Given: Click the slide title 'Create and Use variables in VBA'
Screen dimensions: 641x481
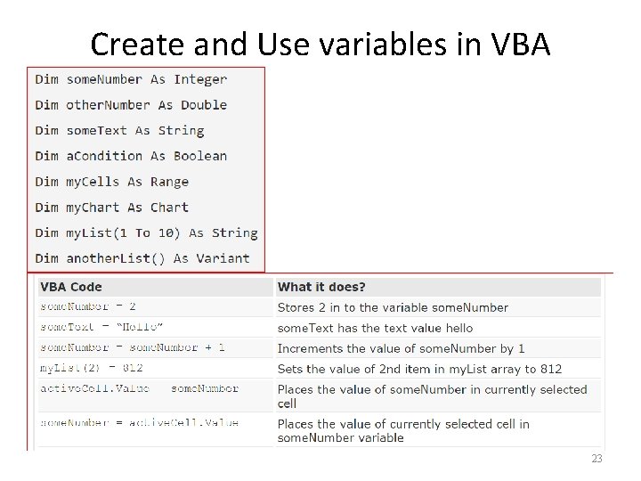Looking at the screenshot, I should pyautogui.click(x=320, y=43).
